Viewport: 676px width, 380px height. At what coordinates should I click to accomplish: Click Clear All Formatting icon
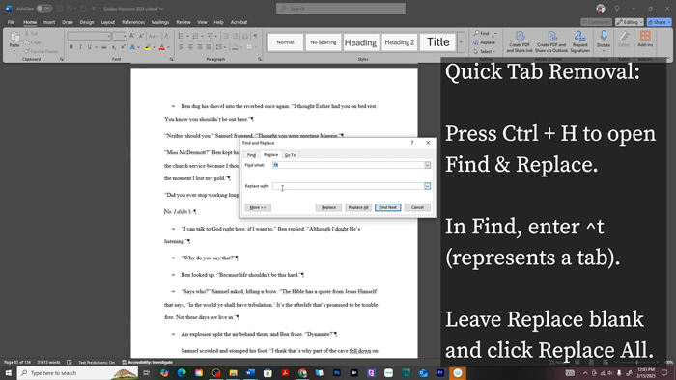[166, 36]
